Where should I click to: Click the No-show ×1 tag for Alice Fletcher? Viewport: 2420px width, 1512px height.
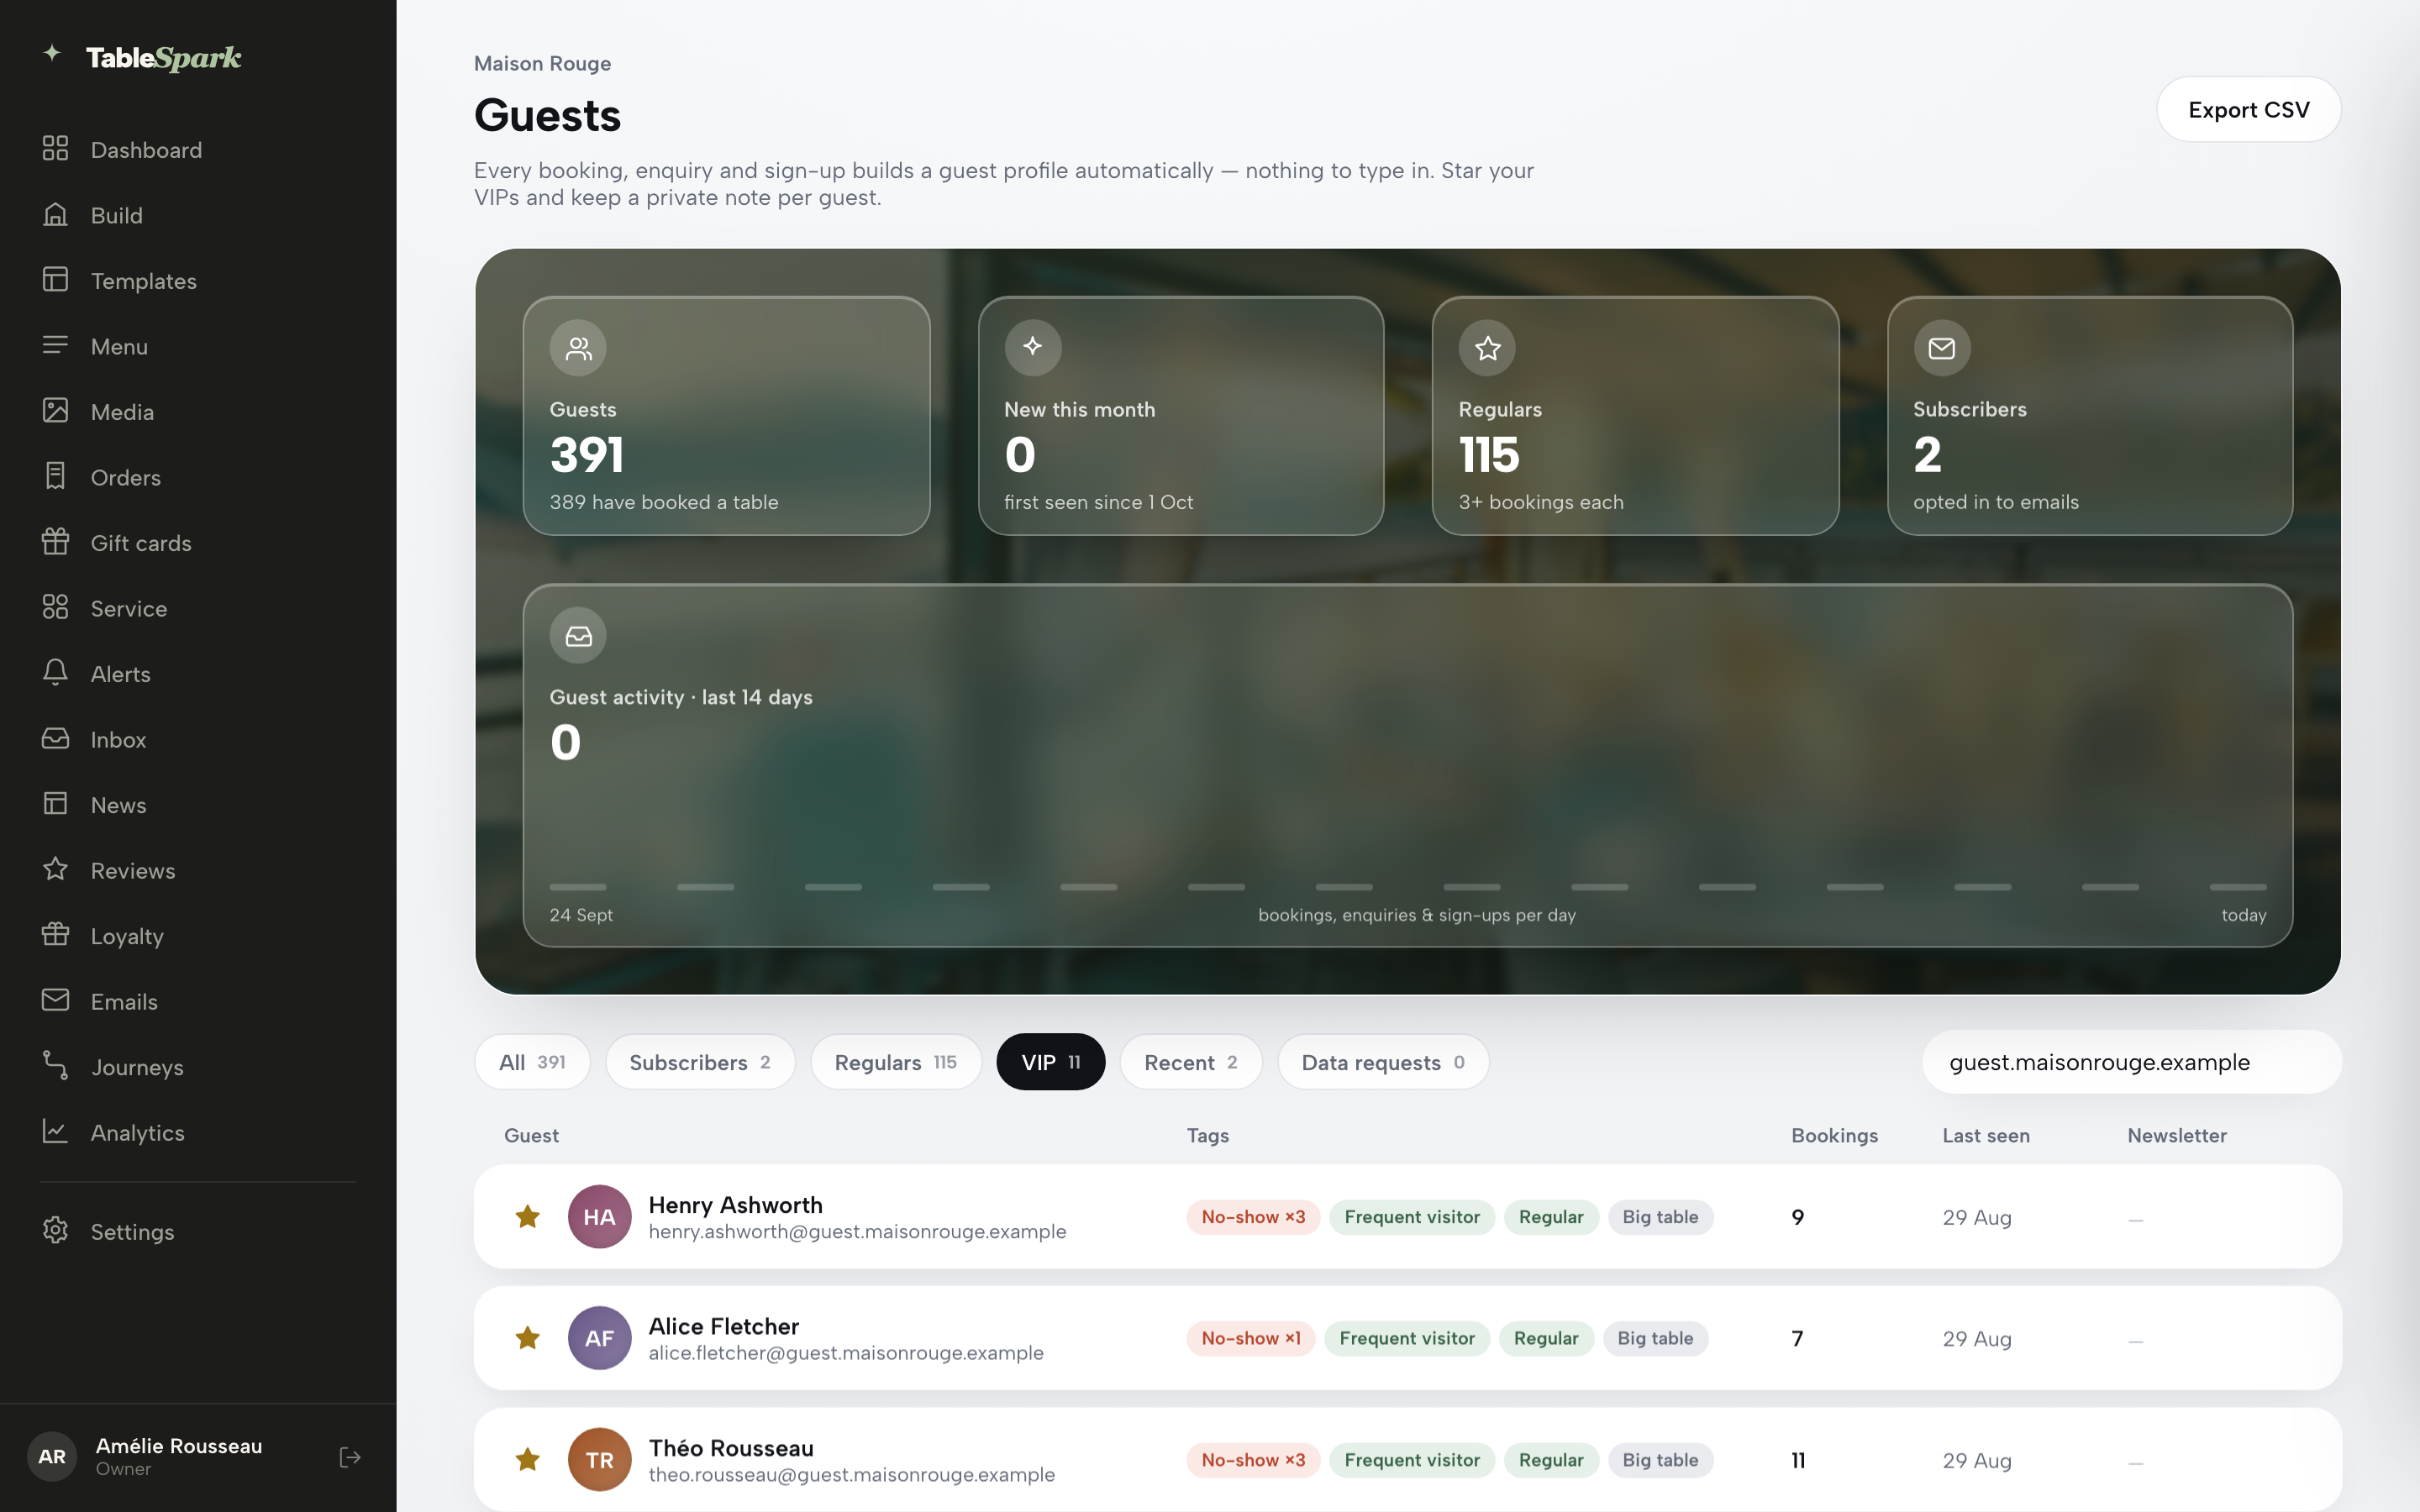click(1251, 1338)
